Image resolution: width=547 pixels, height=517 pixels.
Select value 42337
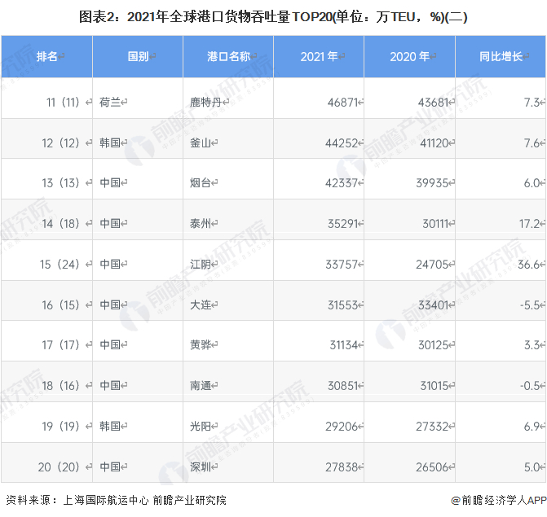(x=342, y=183)
